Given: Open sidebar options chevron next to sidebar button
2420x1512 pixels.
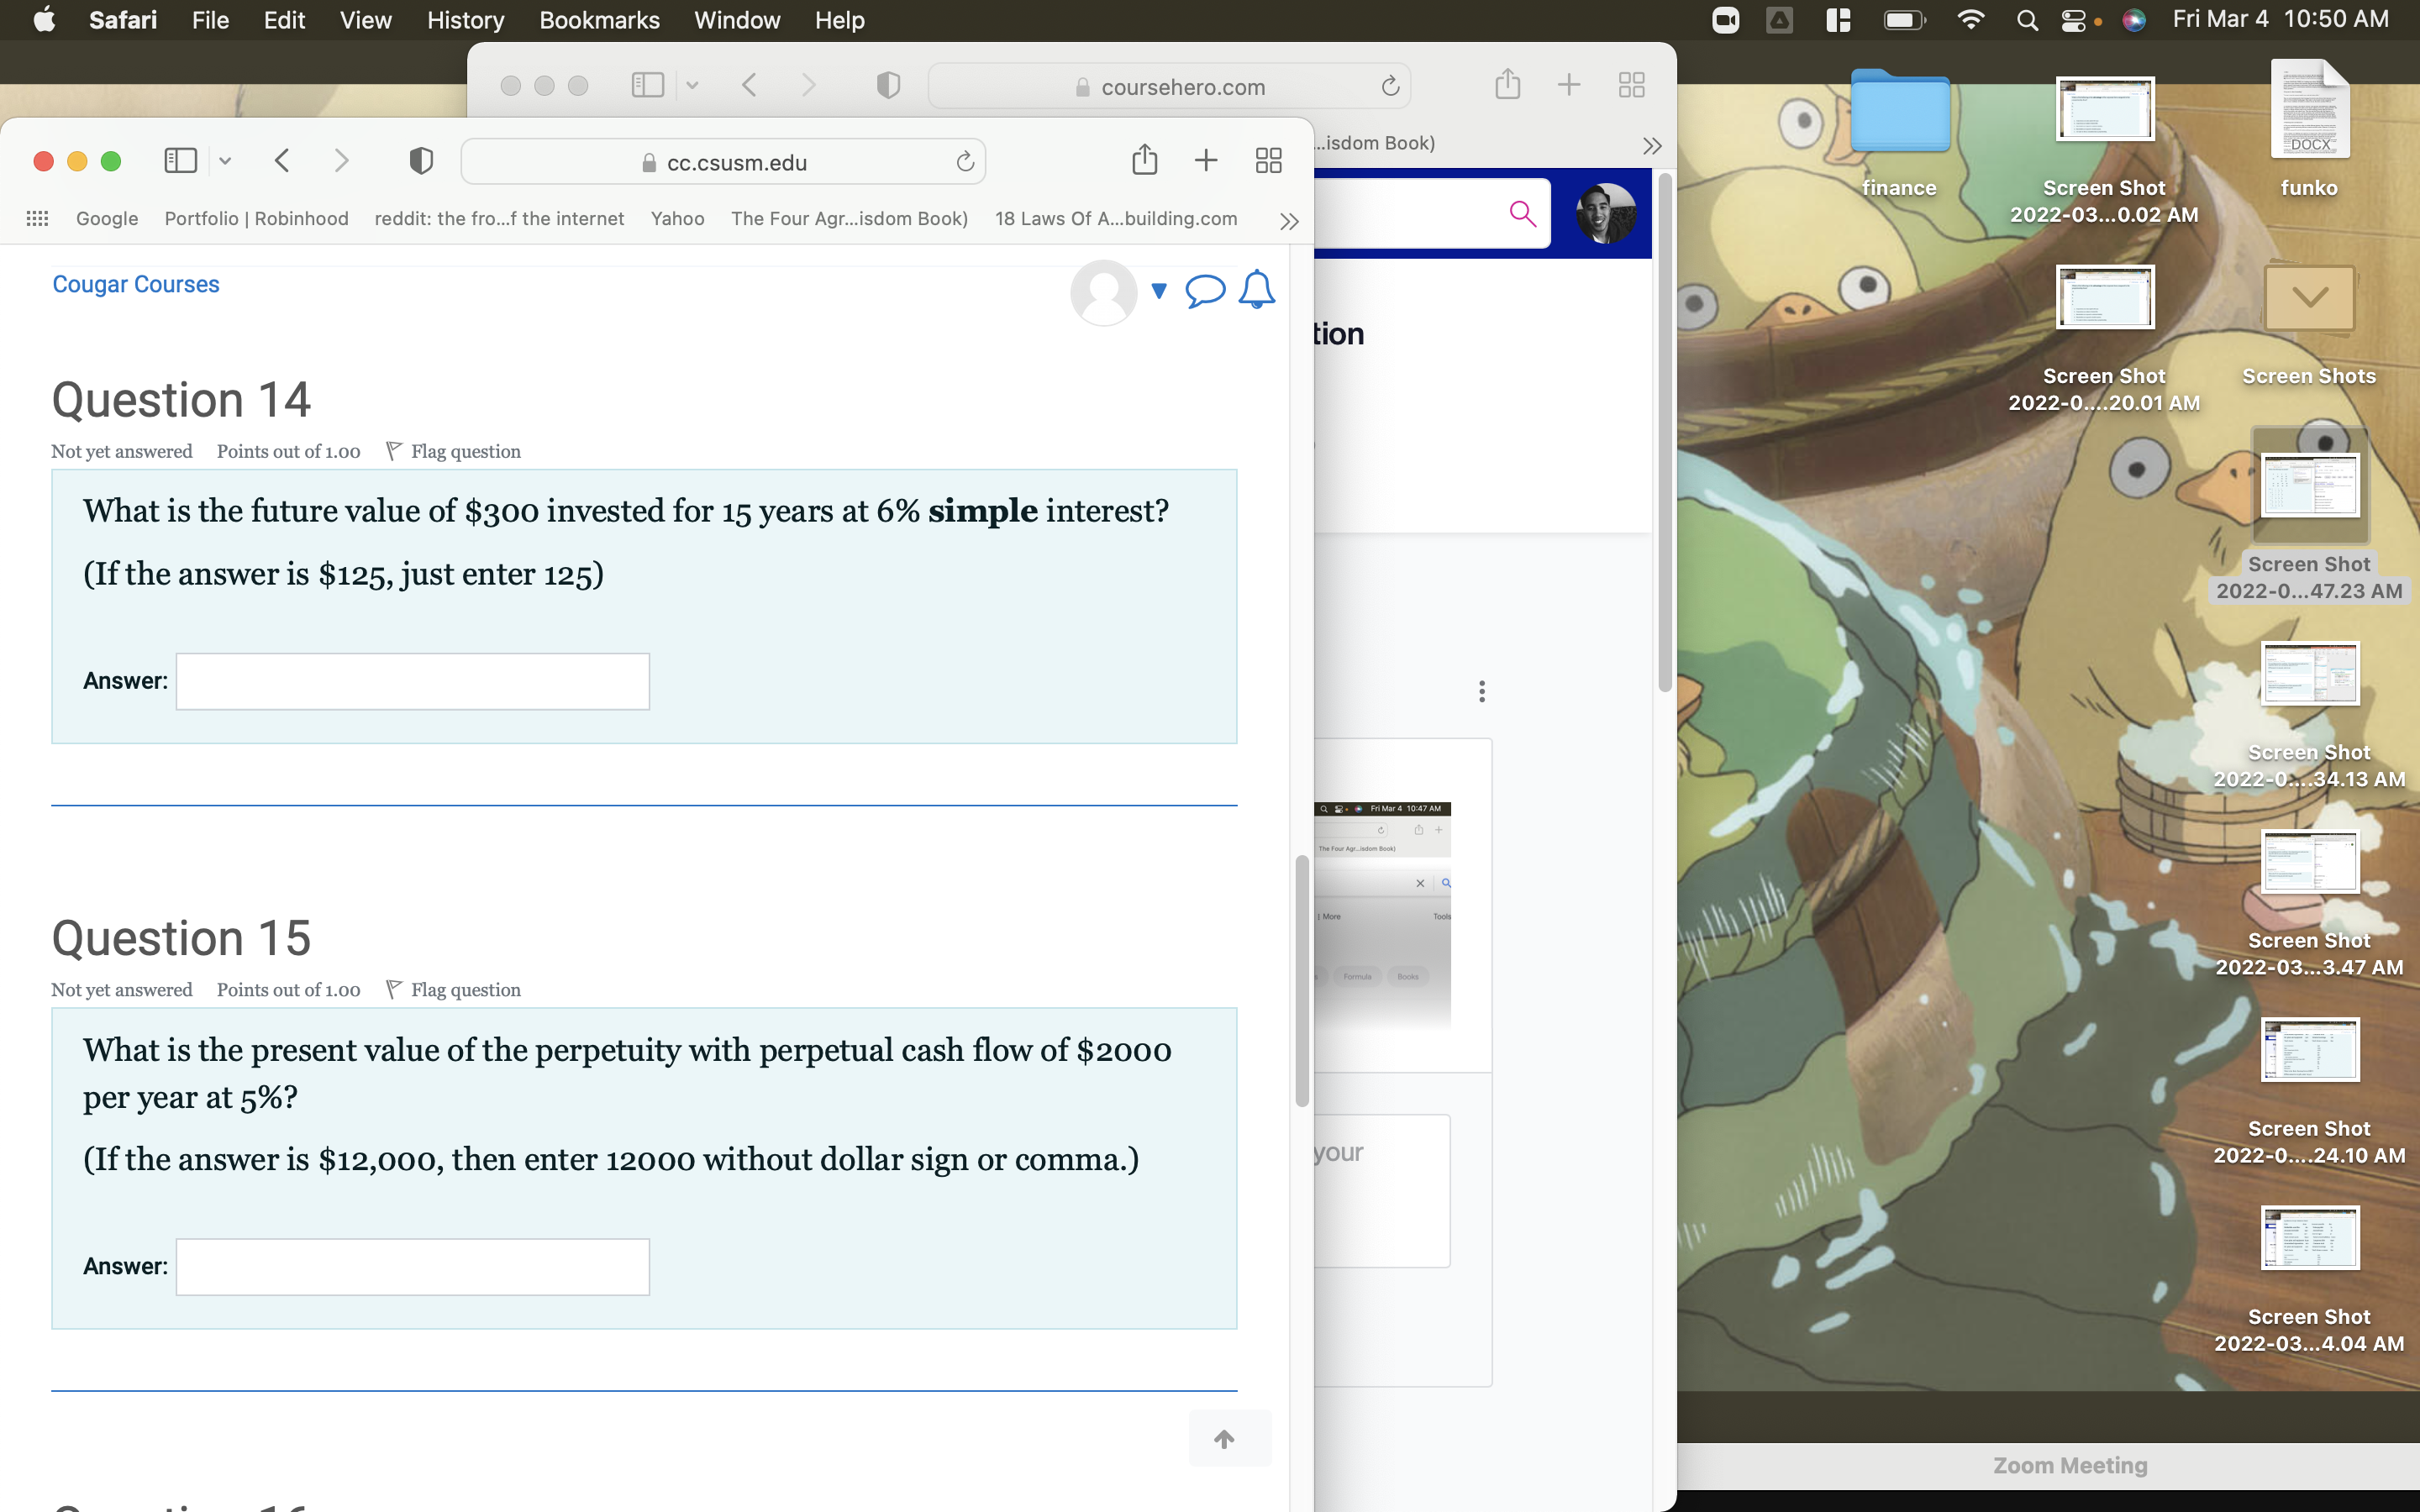Looking at the screenshot, I should pos(225,161).
